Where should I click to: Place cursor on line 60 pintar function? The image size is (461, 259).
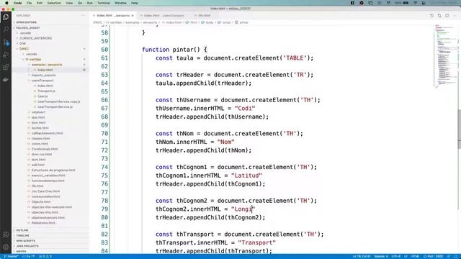click(174, 50)
